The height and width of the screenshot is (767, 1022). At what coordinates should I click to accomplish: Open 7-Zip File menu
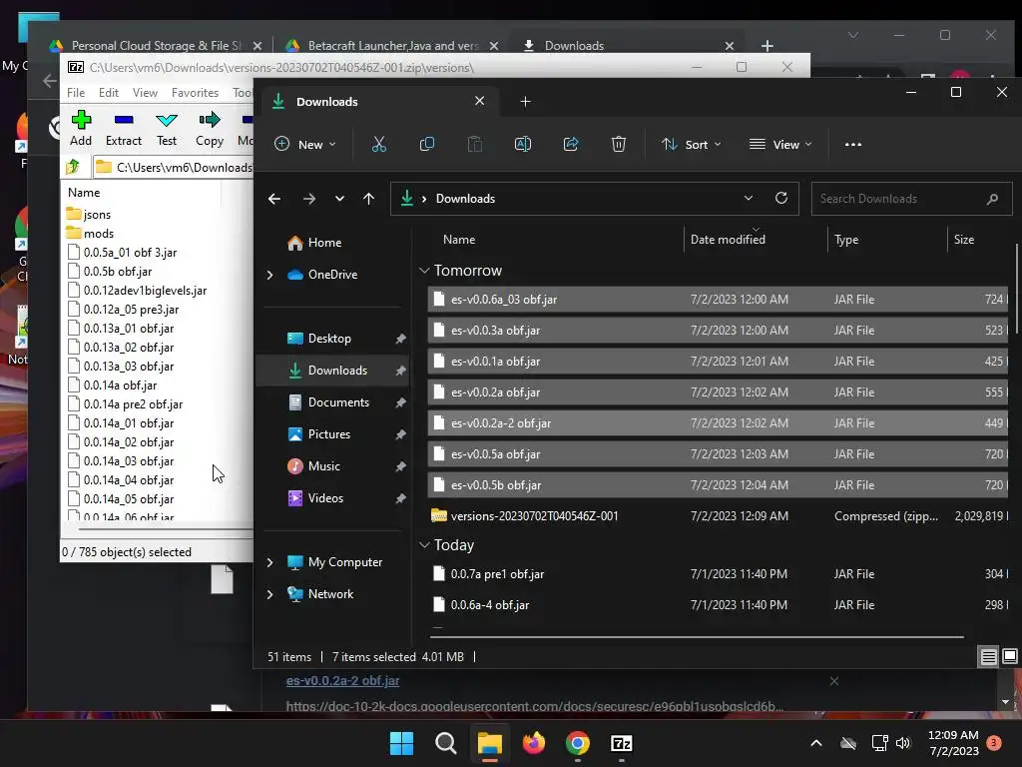coord(76,93)
